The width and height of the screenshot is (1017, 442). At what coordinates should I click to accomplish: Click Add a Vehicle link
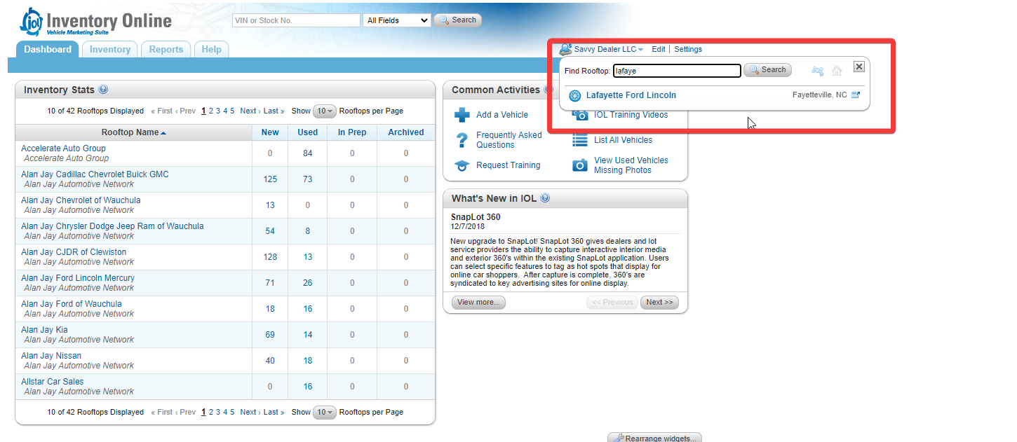(x=502, y=115)
